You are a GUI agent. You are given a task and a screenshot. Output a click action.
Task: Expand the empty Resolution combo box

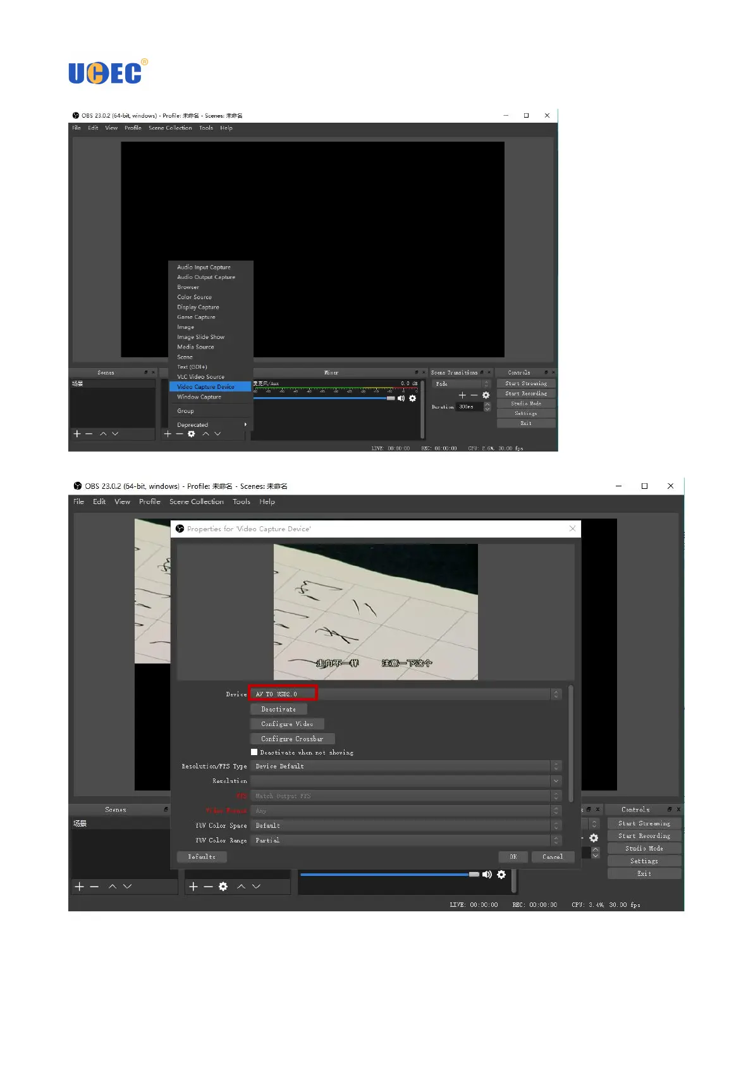point(406,781)
